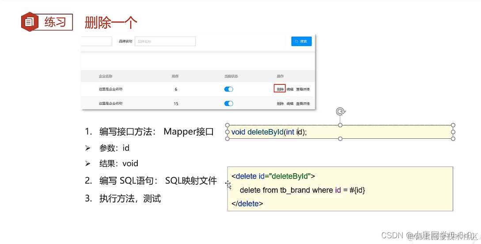Click the delete from tb_brand SQL line

click(x=302, y=190)
